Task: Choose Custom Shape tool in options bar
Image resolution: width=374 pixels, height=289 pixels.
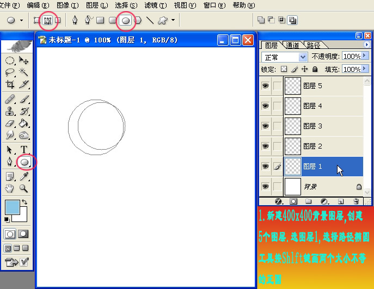Action: point(163,21)
